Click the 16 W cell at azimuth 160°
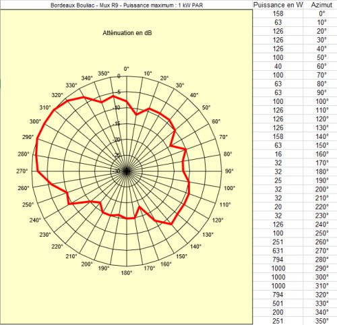The image size is (337, 325). click(278, 154)
